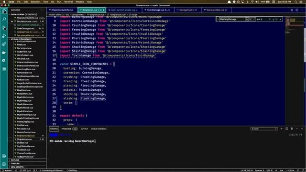Open the Terminal menu in menu bar

pos(68,2)
